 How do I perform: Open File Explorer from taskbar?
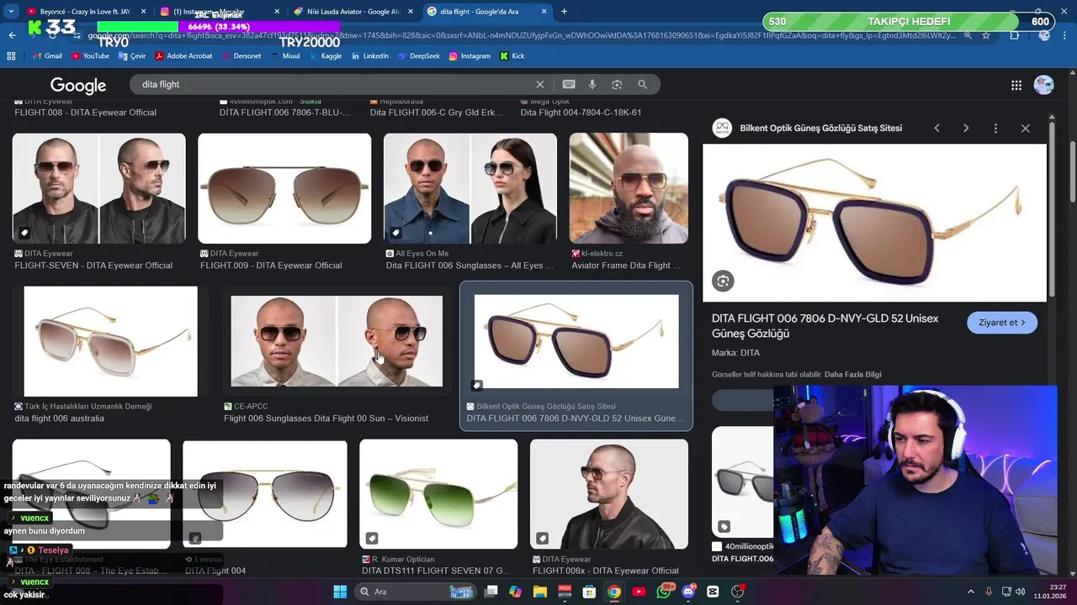(x=539, y=592)
